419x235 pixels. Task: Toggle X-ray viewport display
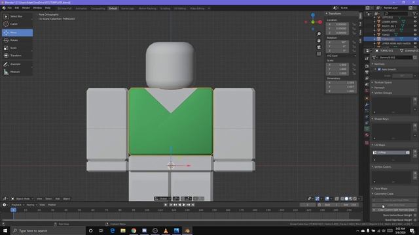[337, 198]
